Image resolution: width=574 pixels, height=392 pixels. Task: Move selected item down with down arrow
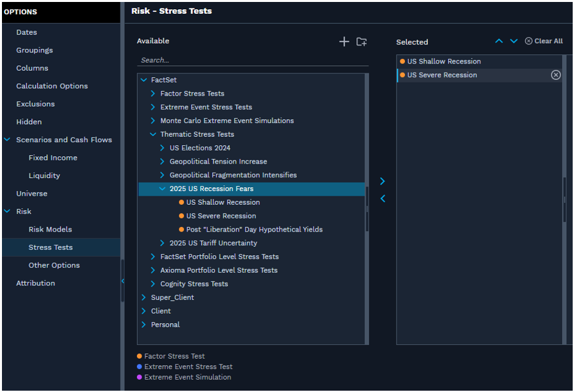pyautogui.click(x=514, y=41)
